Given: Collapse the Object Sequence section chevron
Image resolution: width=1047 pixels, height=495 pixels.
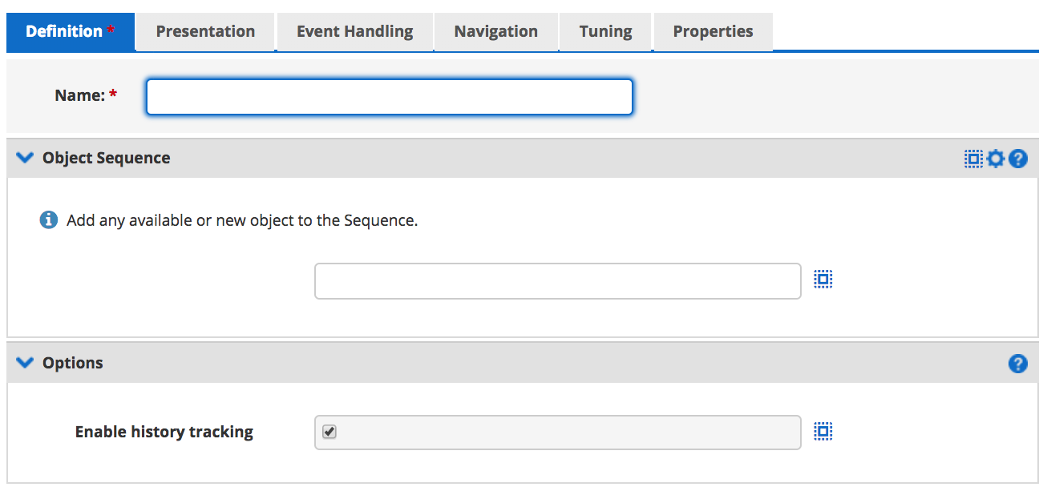Looking at the screenshot, I should [24, 157].
